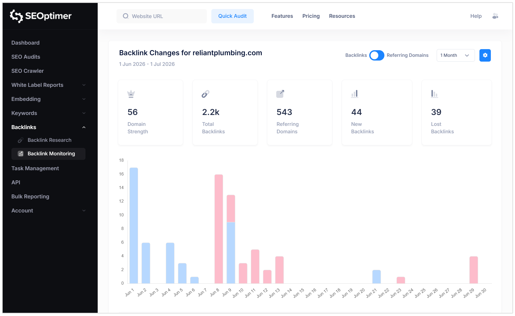Click the date range '1 Jun 2026 - 1 Jul 2026'

147,64
